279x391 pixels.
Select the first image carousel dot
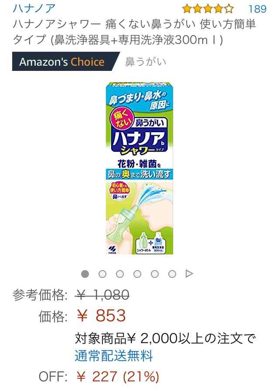[x=85, y=274]
